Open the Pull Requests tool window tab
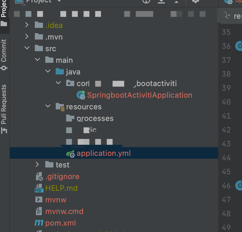Viewport: 242px width, 232px height. pos(4,109)
